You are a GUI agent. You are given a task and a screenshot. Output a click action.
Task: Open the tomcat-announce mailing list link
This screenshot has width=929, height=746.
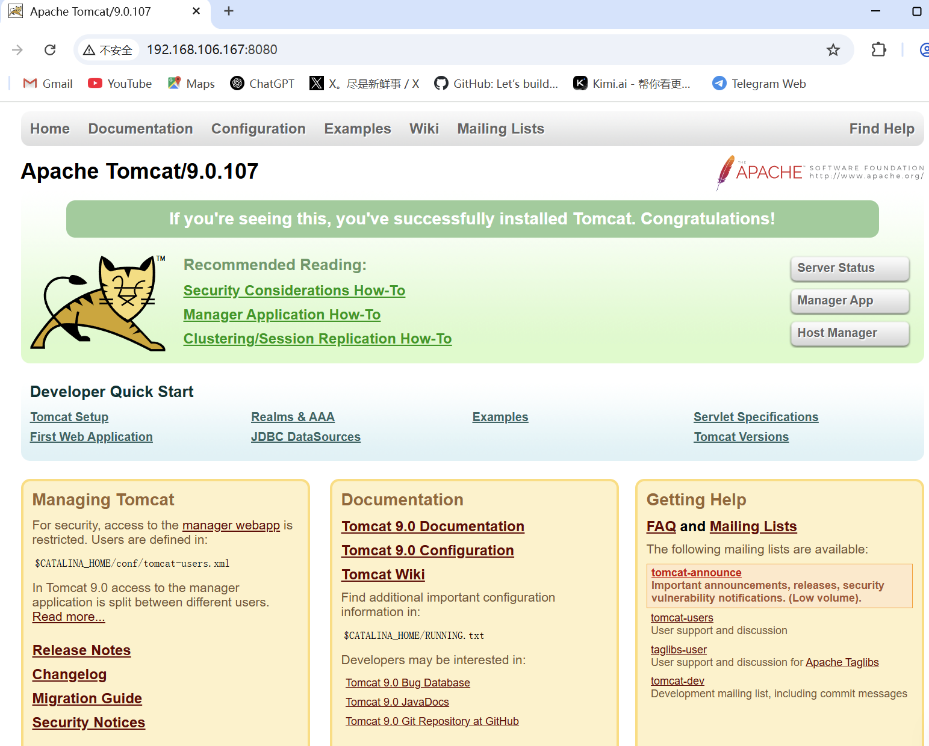[x=696, y=573]
